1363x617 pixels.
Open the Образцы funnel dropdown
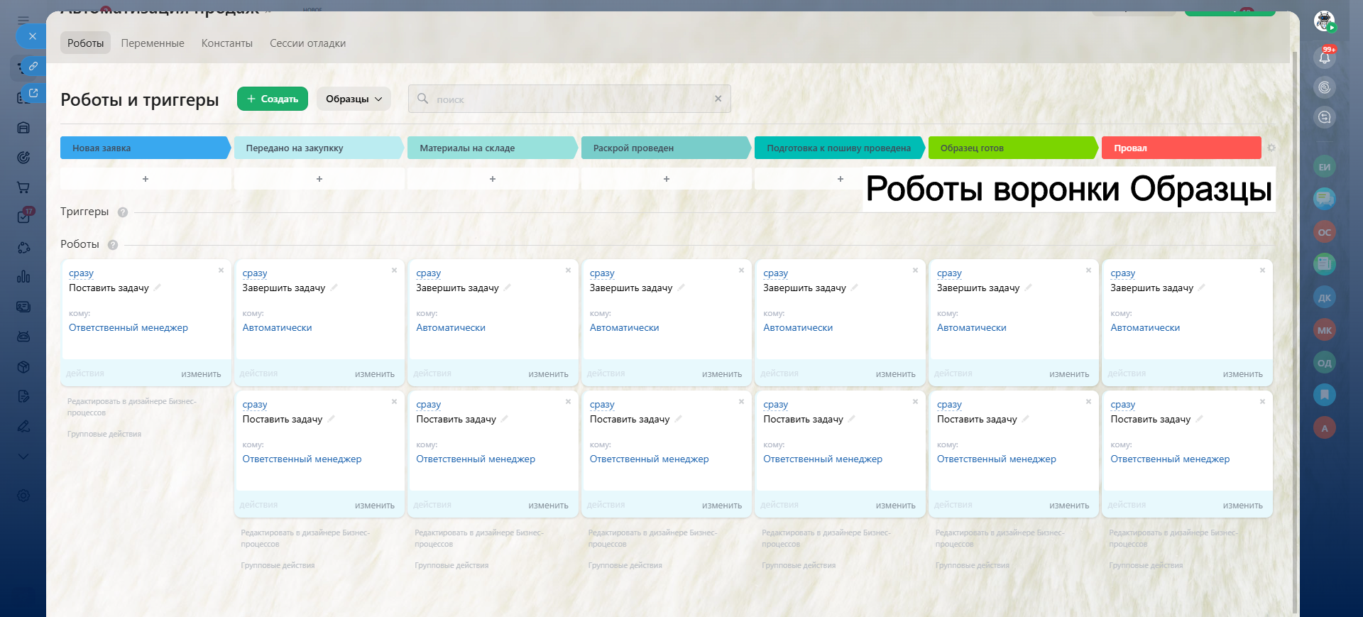point(354,99)
